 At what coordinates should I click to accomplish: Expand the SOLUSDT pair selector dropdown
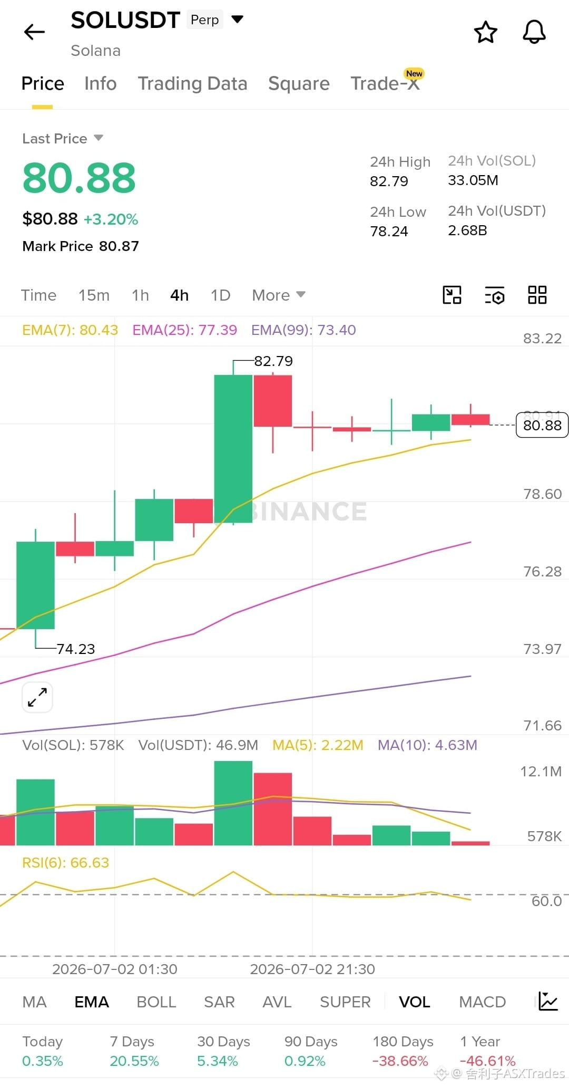[x=238, y=20]
